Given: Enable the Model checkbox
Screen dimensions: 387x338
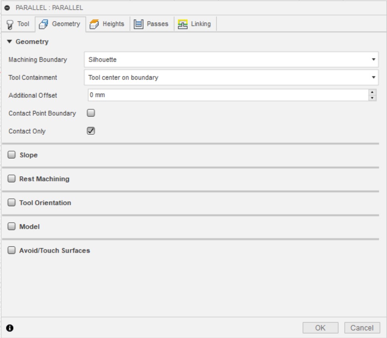Looking at the screenshot, I should 12,226.
